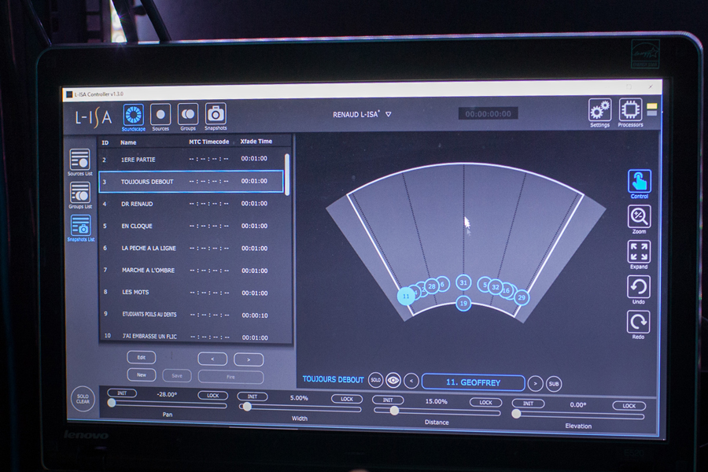Viewport: 708px width, 472px height.
Task: Click the Pan slider handle
Action: point(112,403)
